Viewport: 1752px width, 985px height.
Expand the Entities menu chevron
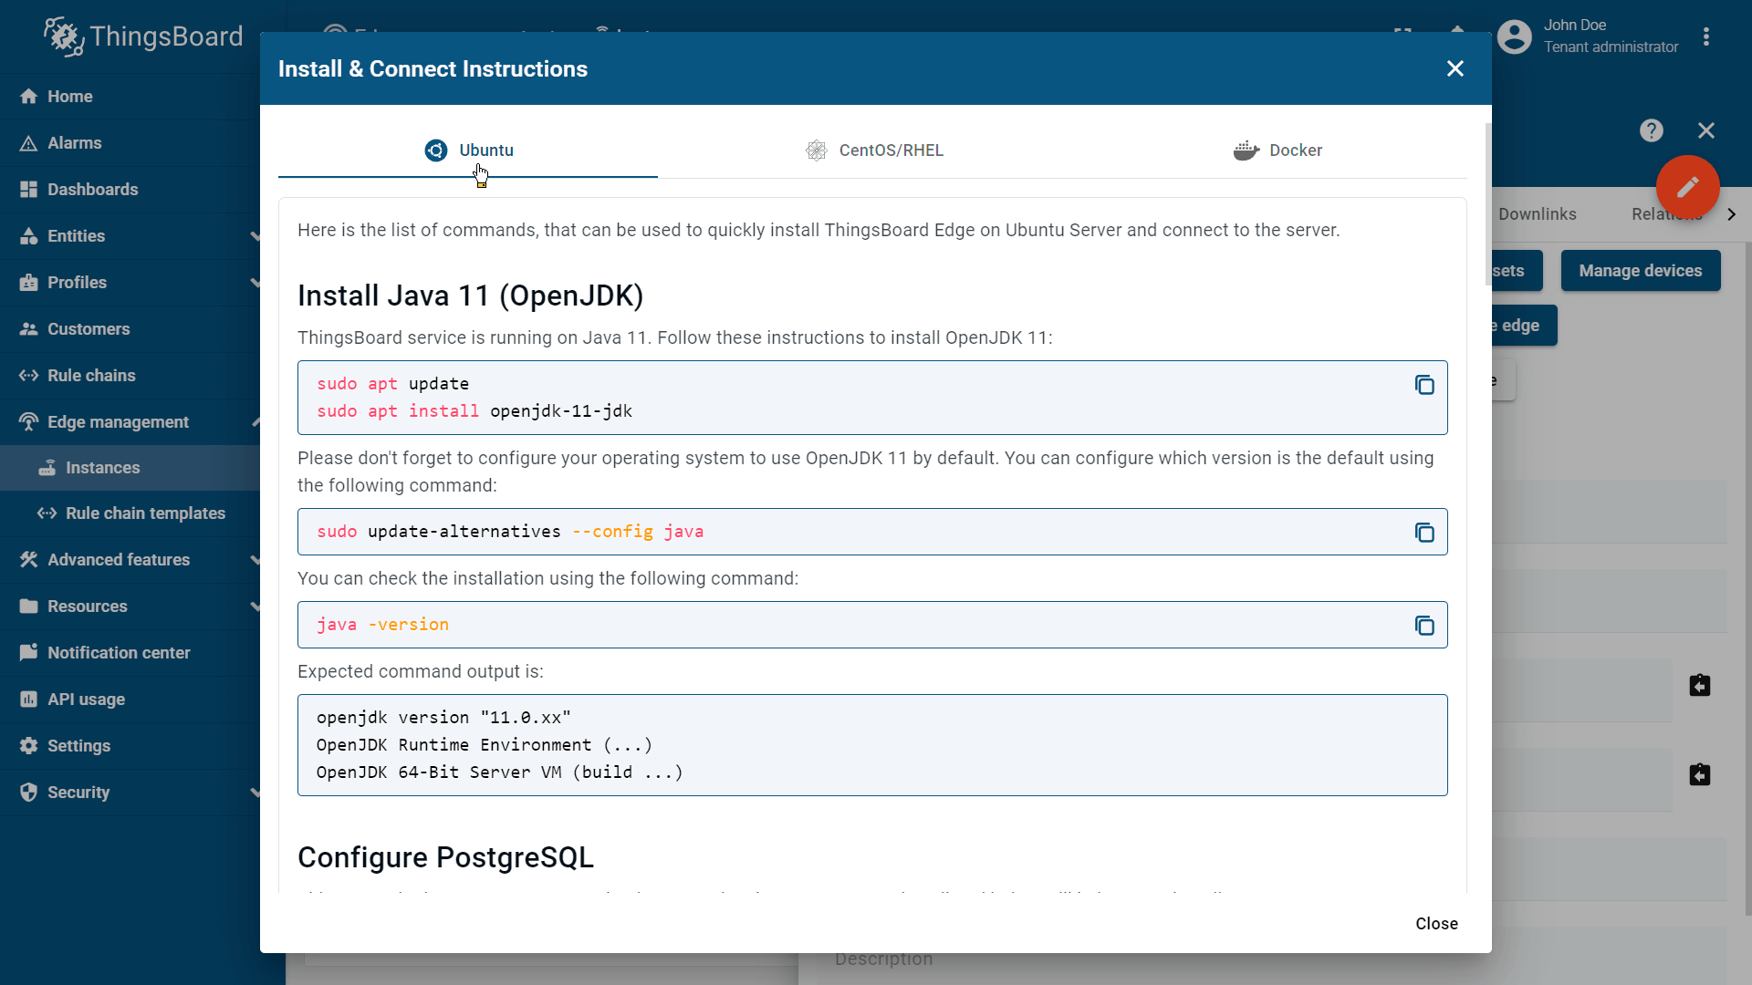(x=255, y=236)
